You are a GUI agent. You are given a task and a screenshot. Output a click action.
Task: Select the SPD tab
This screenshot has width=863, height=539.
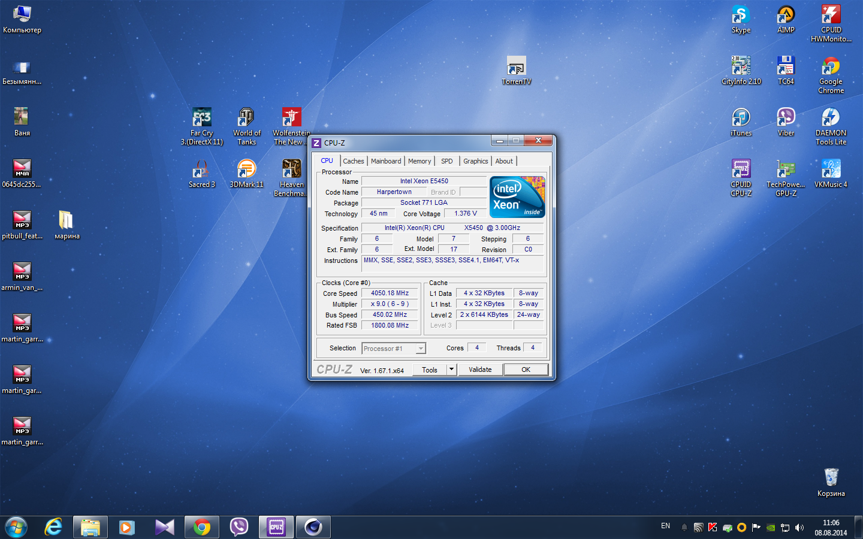pyautogui.click(x=447, y=161)
